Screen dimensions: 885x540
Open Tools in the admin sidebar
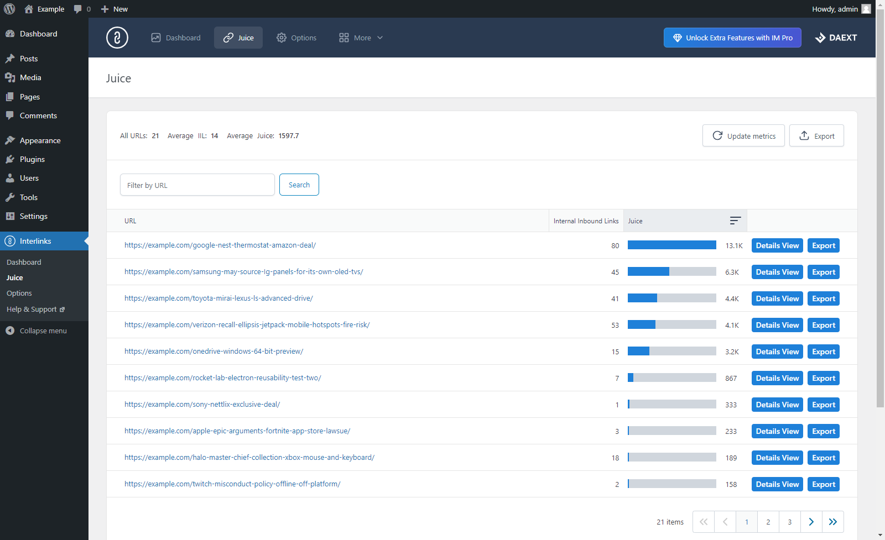tap(44, 197)
